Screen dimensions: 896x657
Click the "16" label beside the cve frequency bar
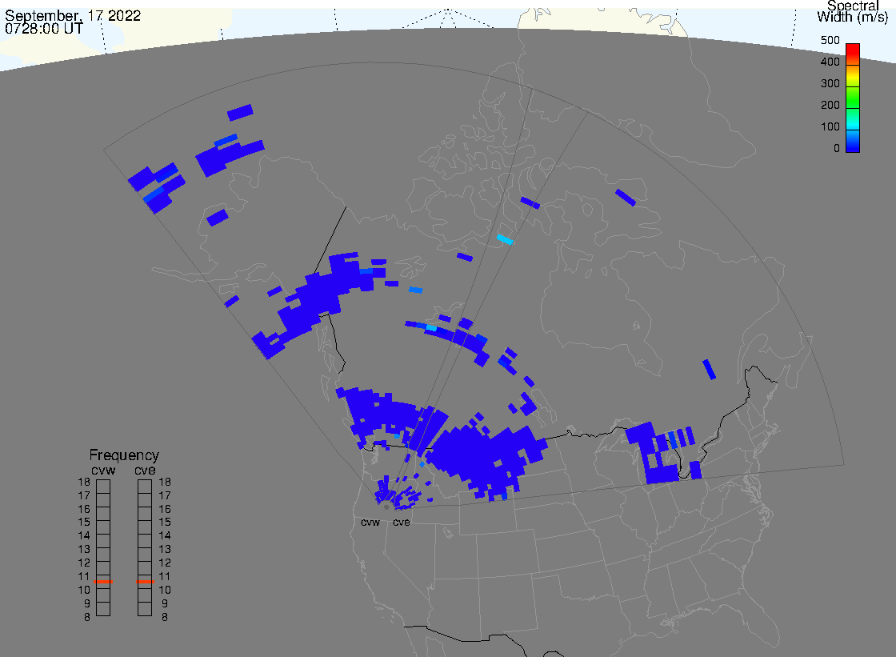pos(165,509)
